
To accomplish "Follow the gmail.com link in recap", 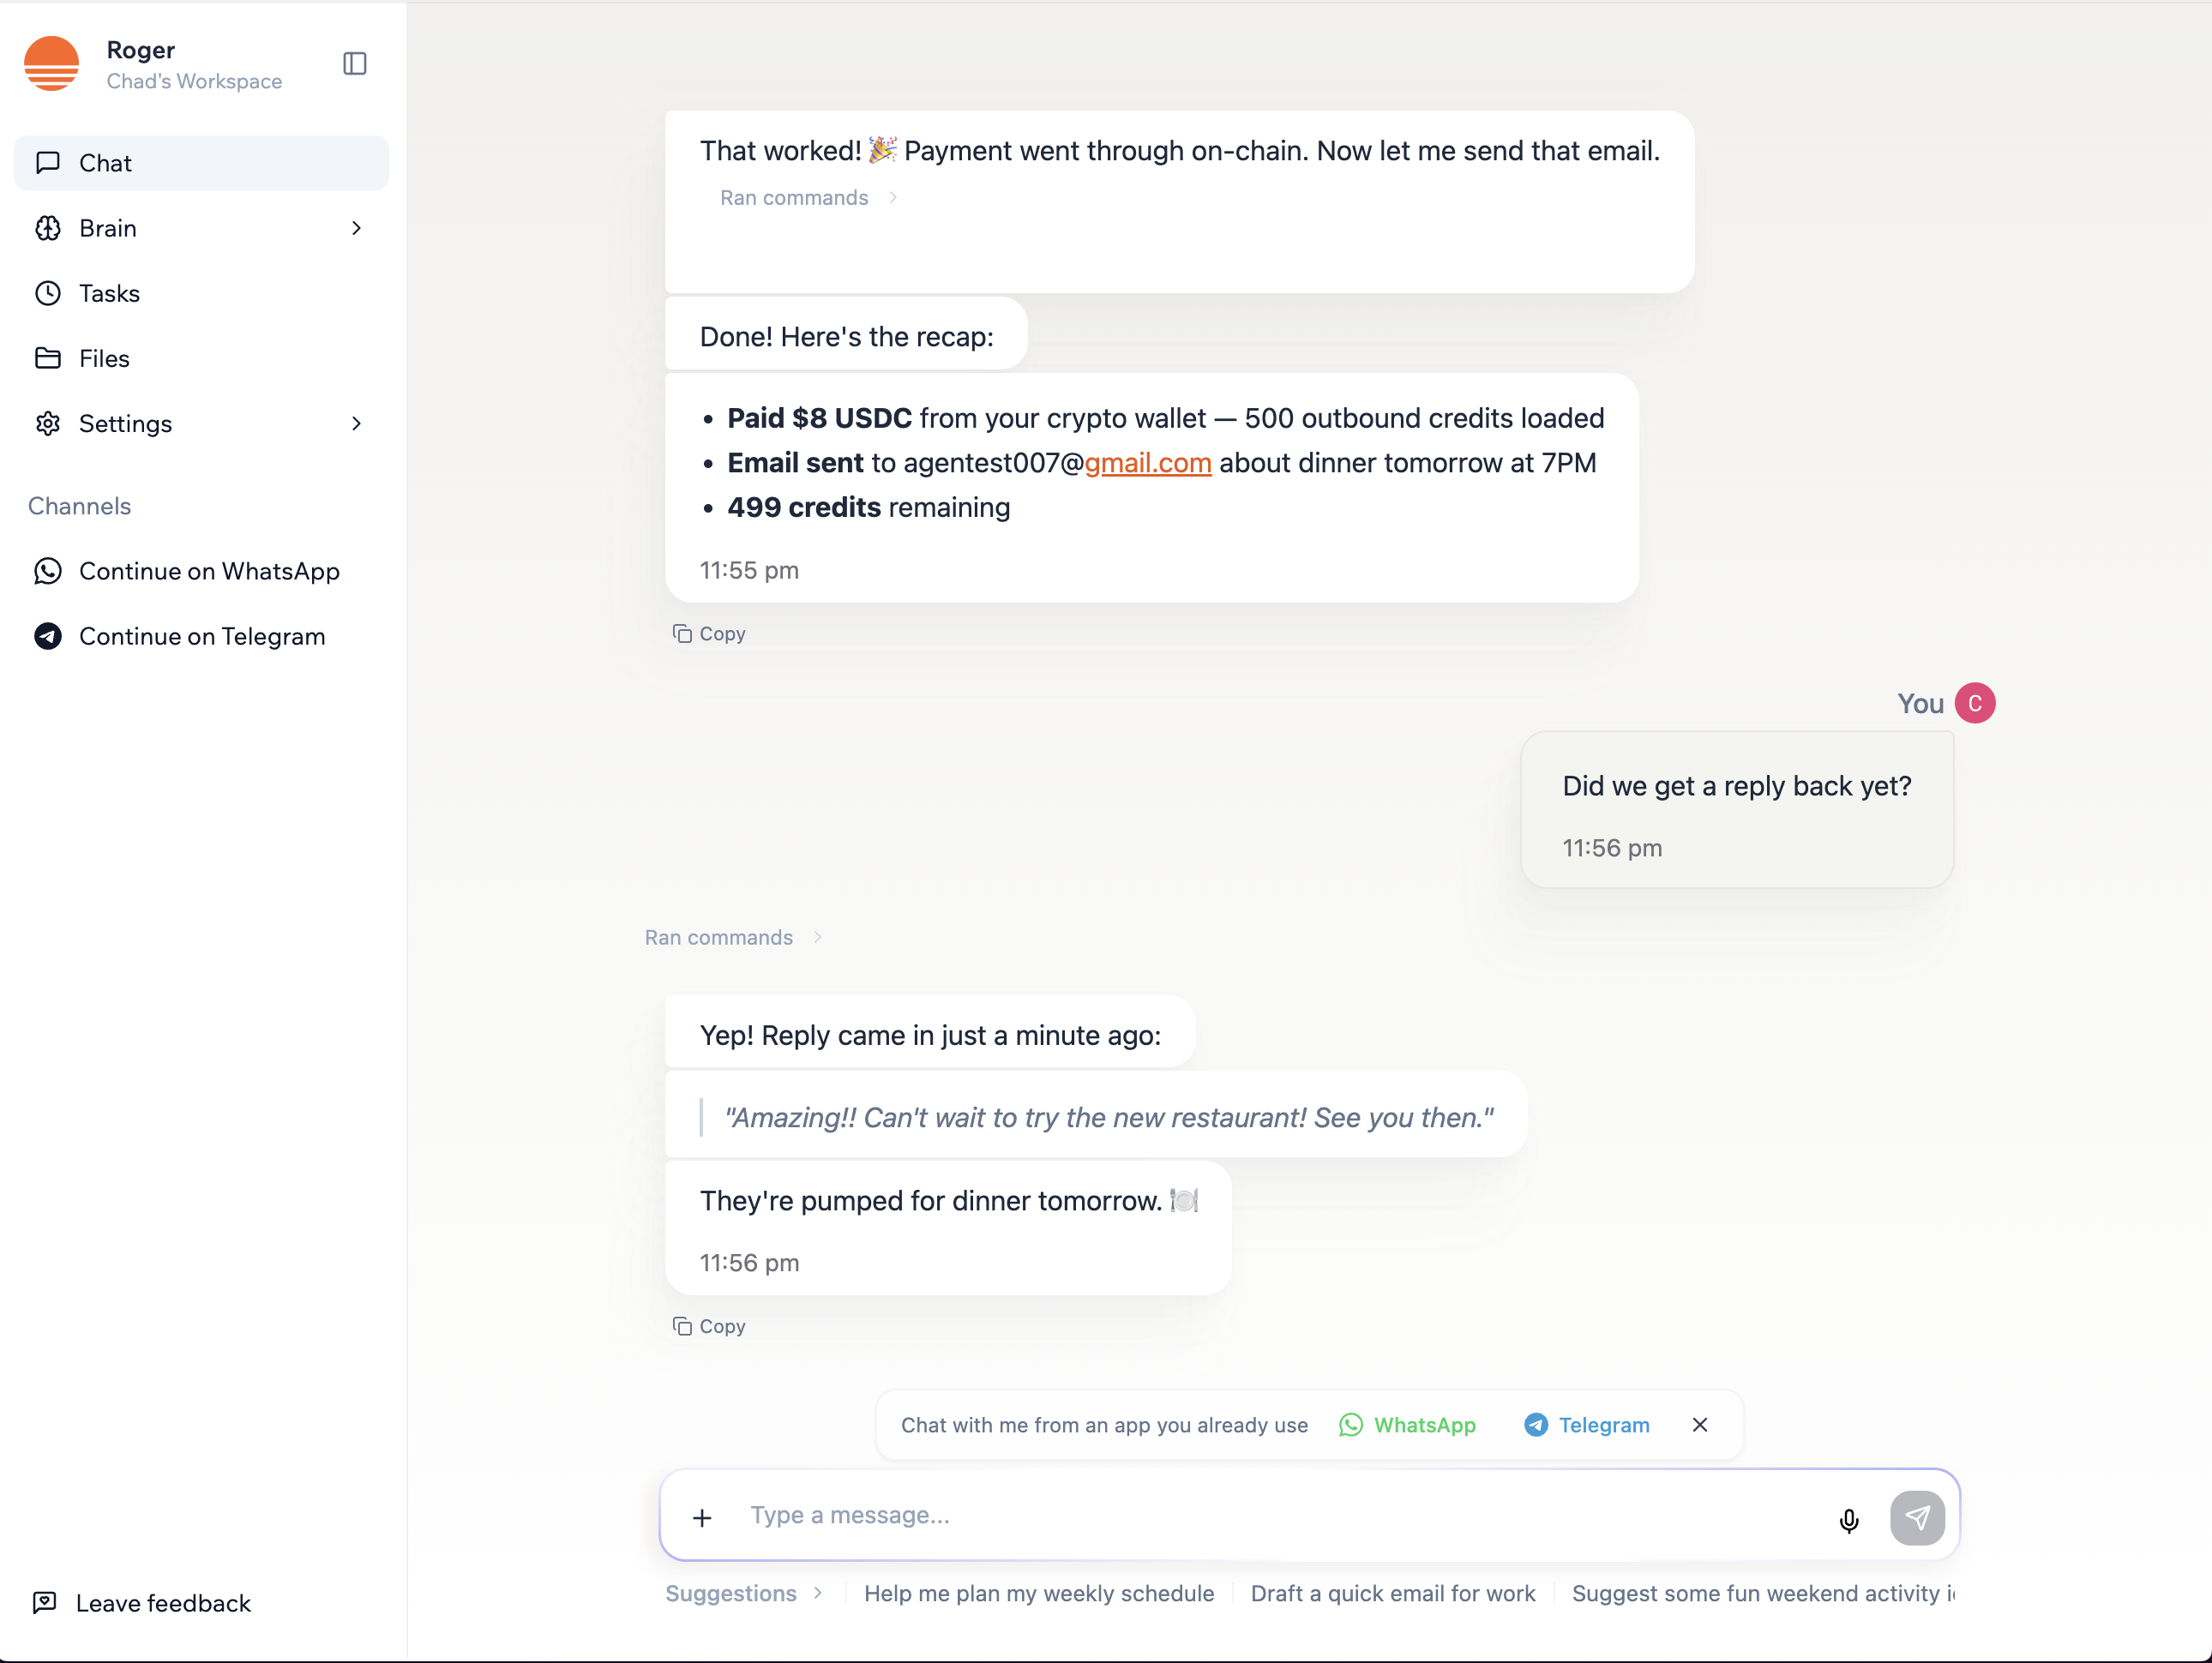I will tap(1147, 463).
